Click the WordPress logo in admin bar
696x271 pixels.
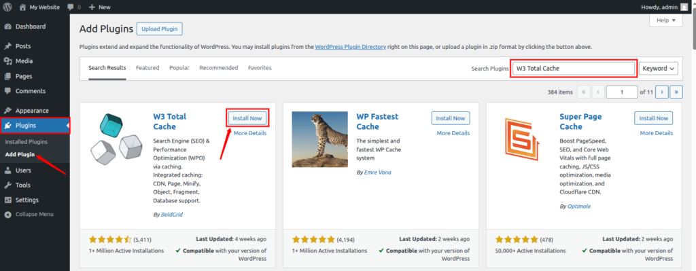point(7,7)
